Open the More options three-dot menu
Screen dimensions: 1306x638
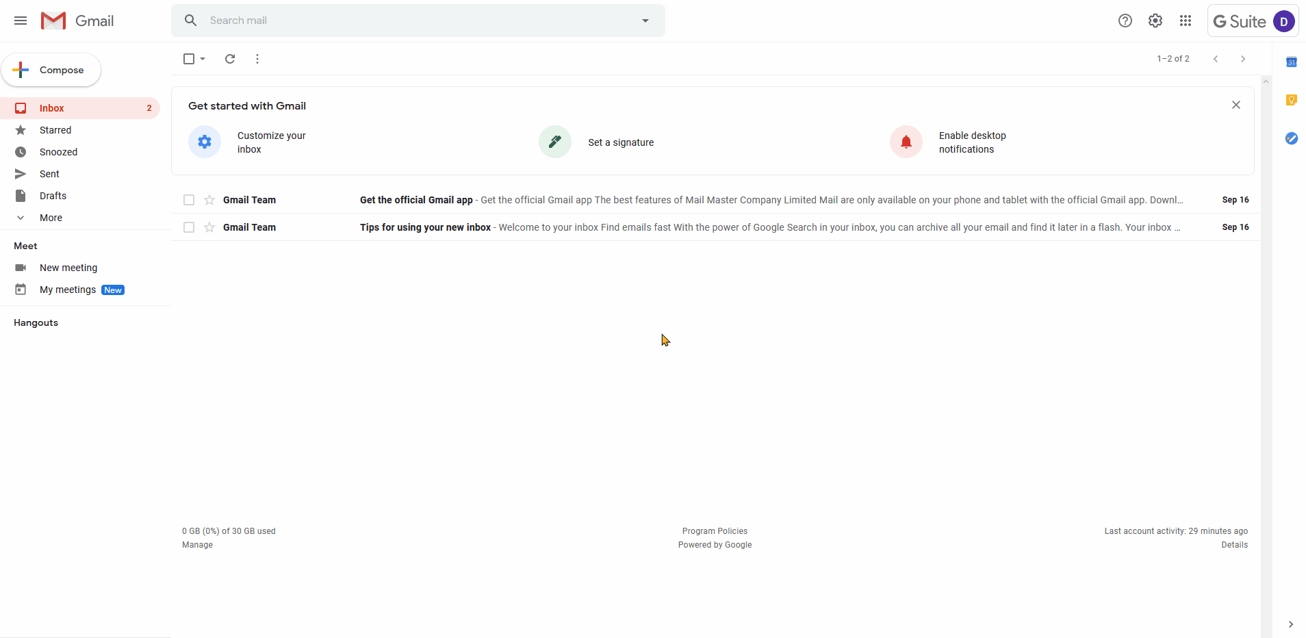tap(257, 59)
